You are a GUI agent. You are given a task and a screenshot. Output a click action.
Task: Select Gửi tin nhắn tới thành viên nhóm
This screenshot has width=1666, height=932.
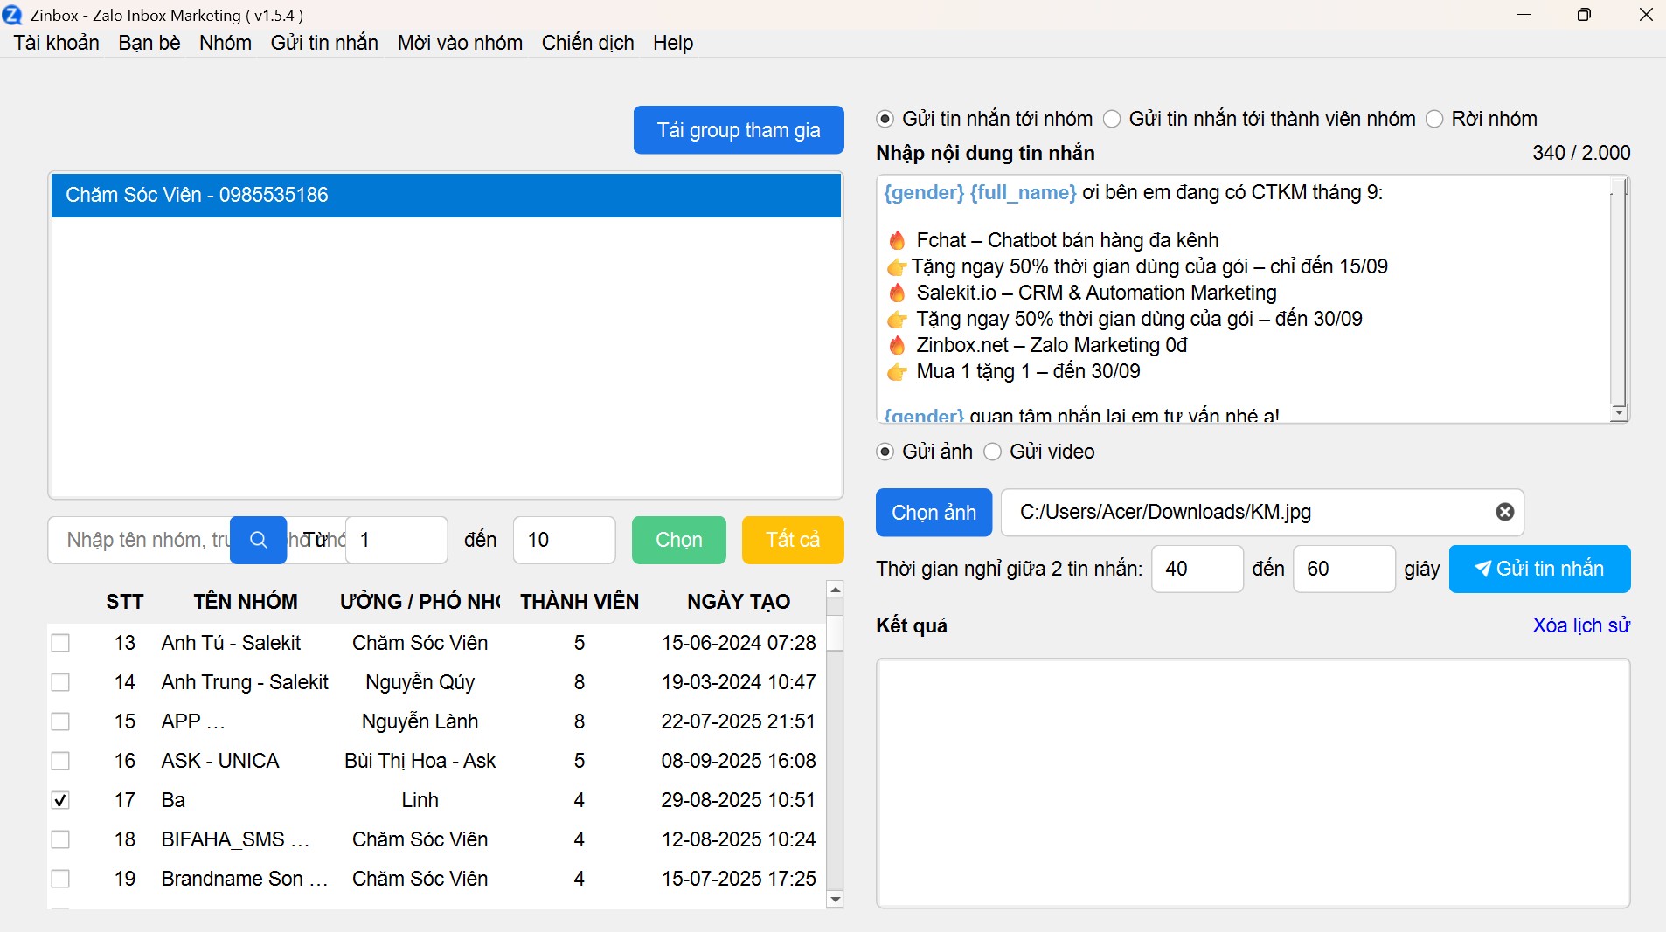1112,119
